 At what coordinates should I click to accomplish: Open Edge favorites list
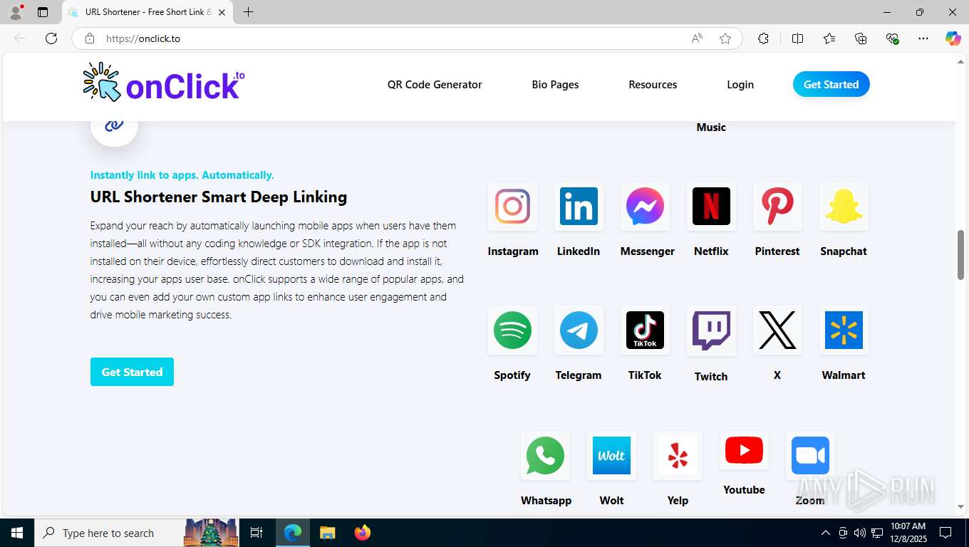tap(829, 38)
